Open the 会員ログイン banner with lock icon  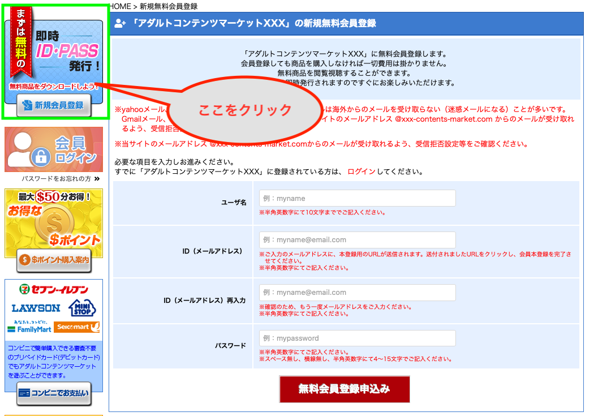[54, 149]
